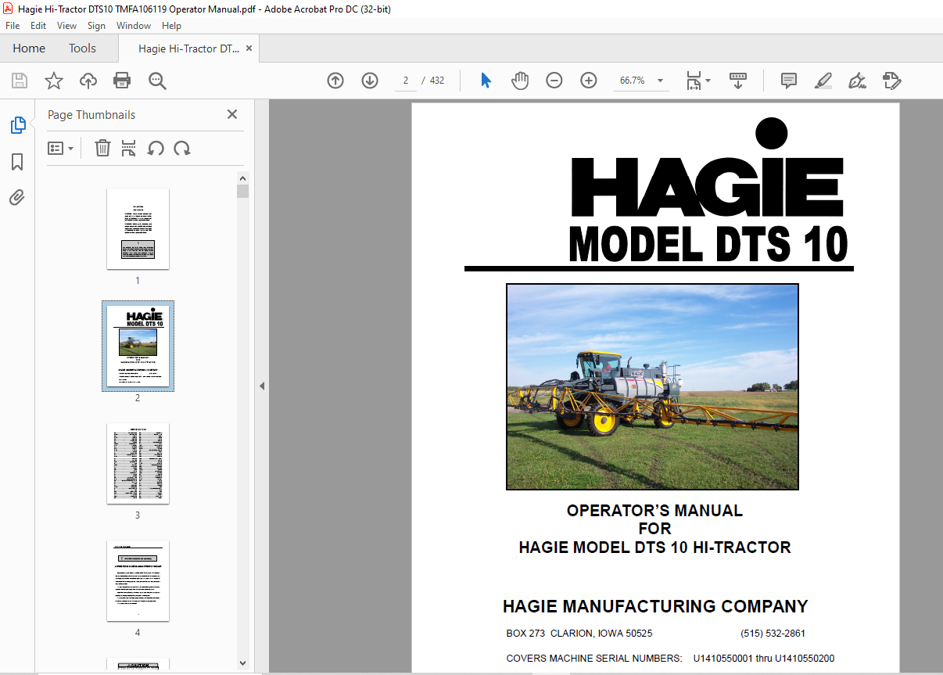The width and height of the screenshot is (943, 675).
Task: Open the find text search tool
Action: [x=157, y=81]
